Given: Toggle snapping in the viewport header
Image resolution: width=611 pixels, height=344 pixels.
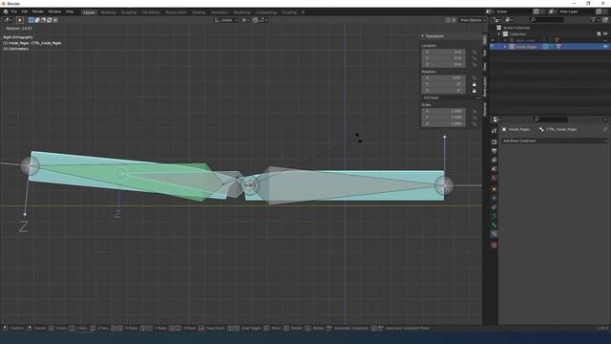Looking at the screenshot, I should tap(255, 20).
